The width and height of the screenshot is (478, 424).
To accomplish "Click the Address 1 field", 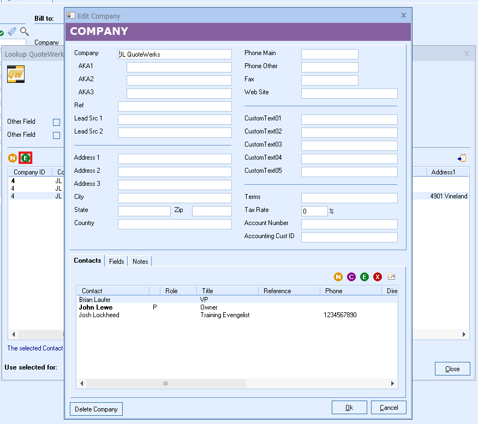I will (175, 159).
